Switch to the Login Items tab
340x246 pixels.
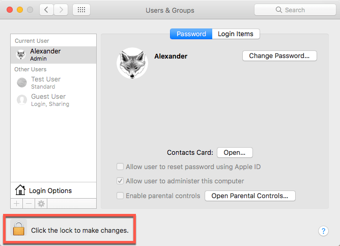[x=236, y=34]
